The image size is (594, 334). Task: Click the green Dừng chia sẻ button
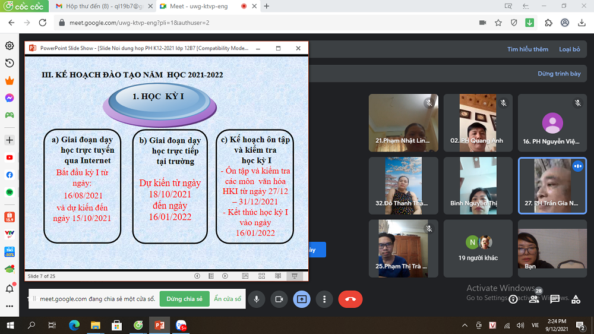(x=184, y=299)
